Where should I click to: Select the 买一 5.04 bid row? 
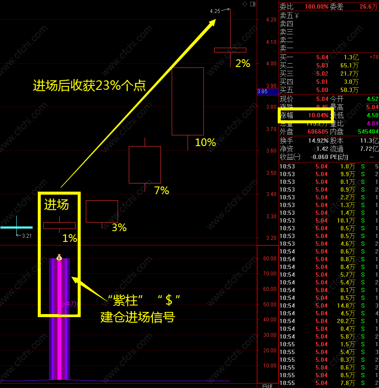[329, 58]
